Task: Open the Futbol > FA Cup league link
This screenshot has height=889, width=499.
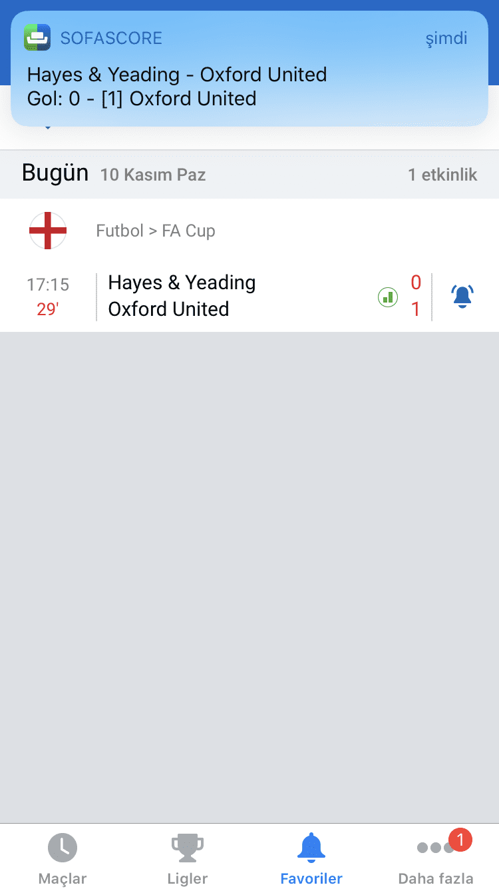Action: click(156, 231)
